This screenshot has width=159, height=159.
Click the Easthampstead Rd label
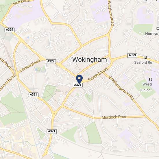pyautogui.click(x=121, y=88)
